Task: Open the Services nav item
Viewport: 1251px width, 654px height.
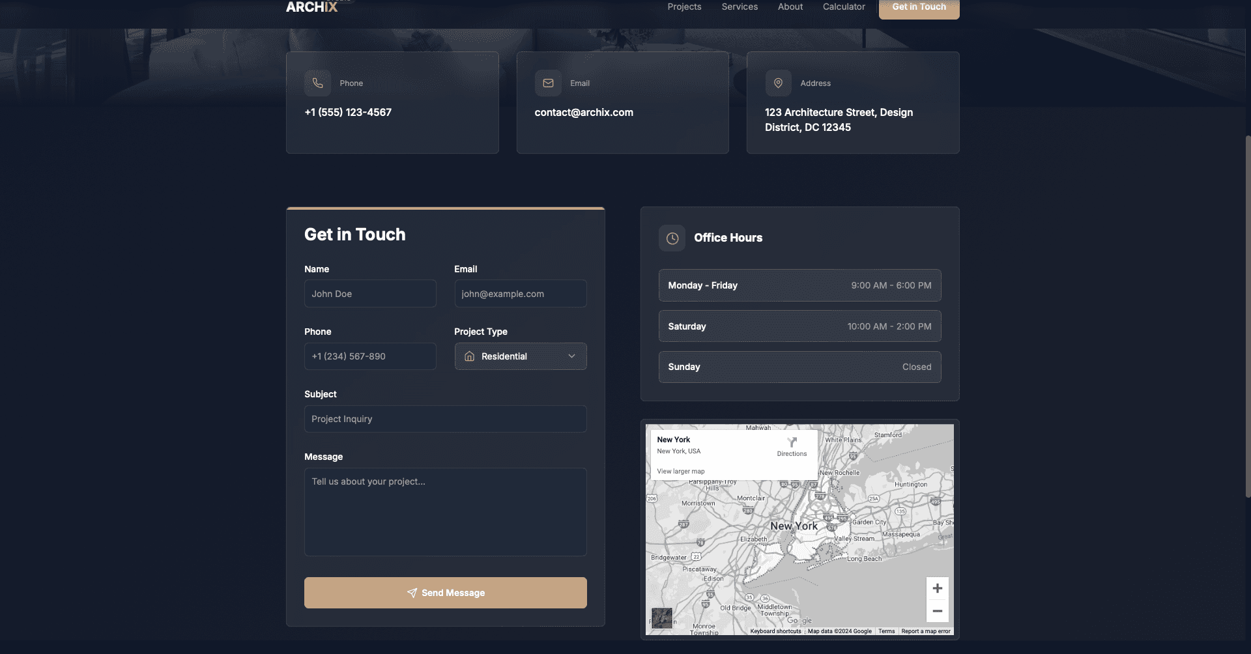Action: click(740, 7)
